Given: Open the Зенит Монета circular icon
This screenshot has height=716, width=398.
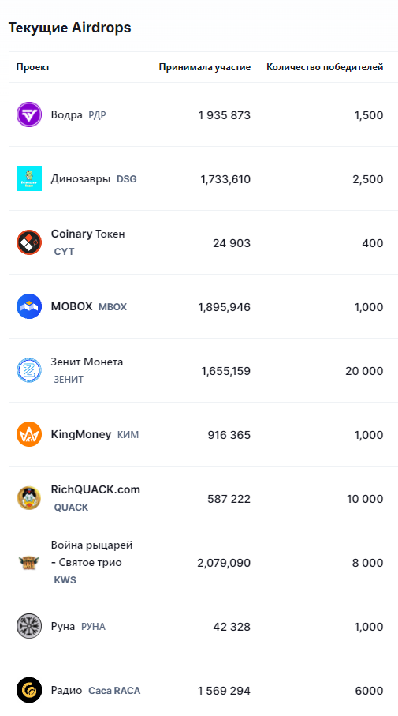Looking at the screenshot, I should pyautogui.click(x=29, y=370).
